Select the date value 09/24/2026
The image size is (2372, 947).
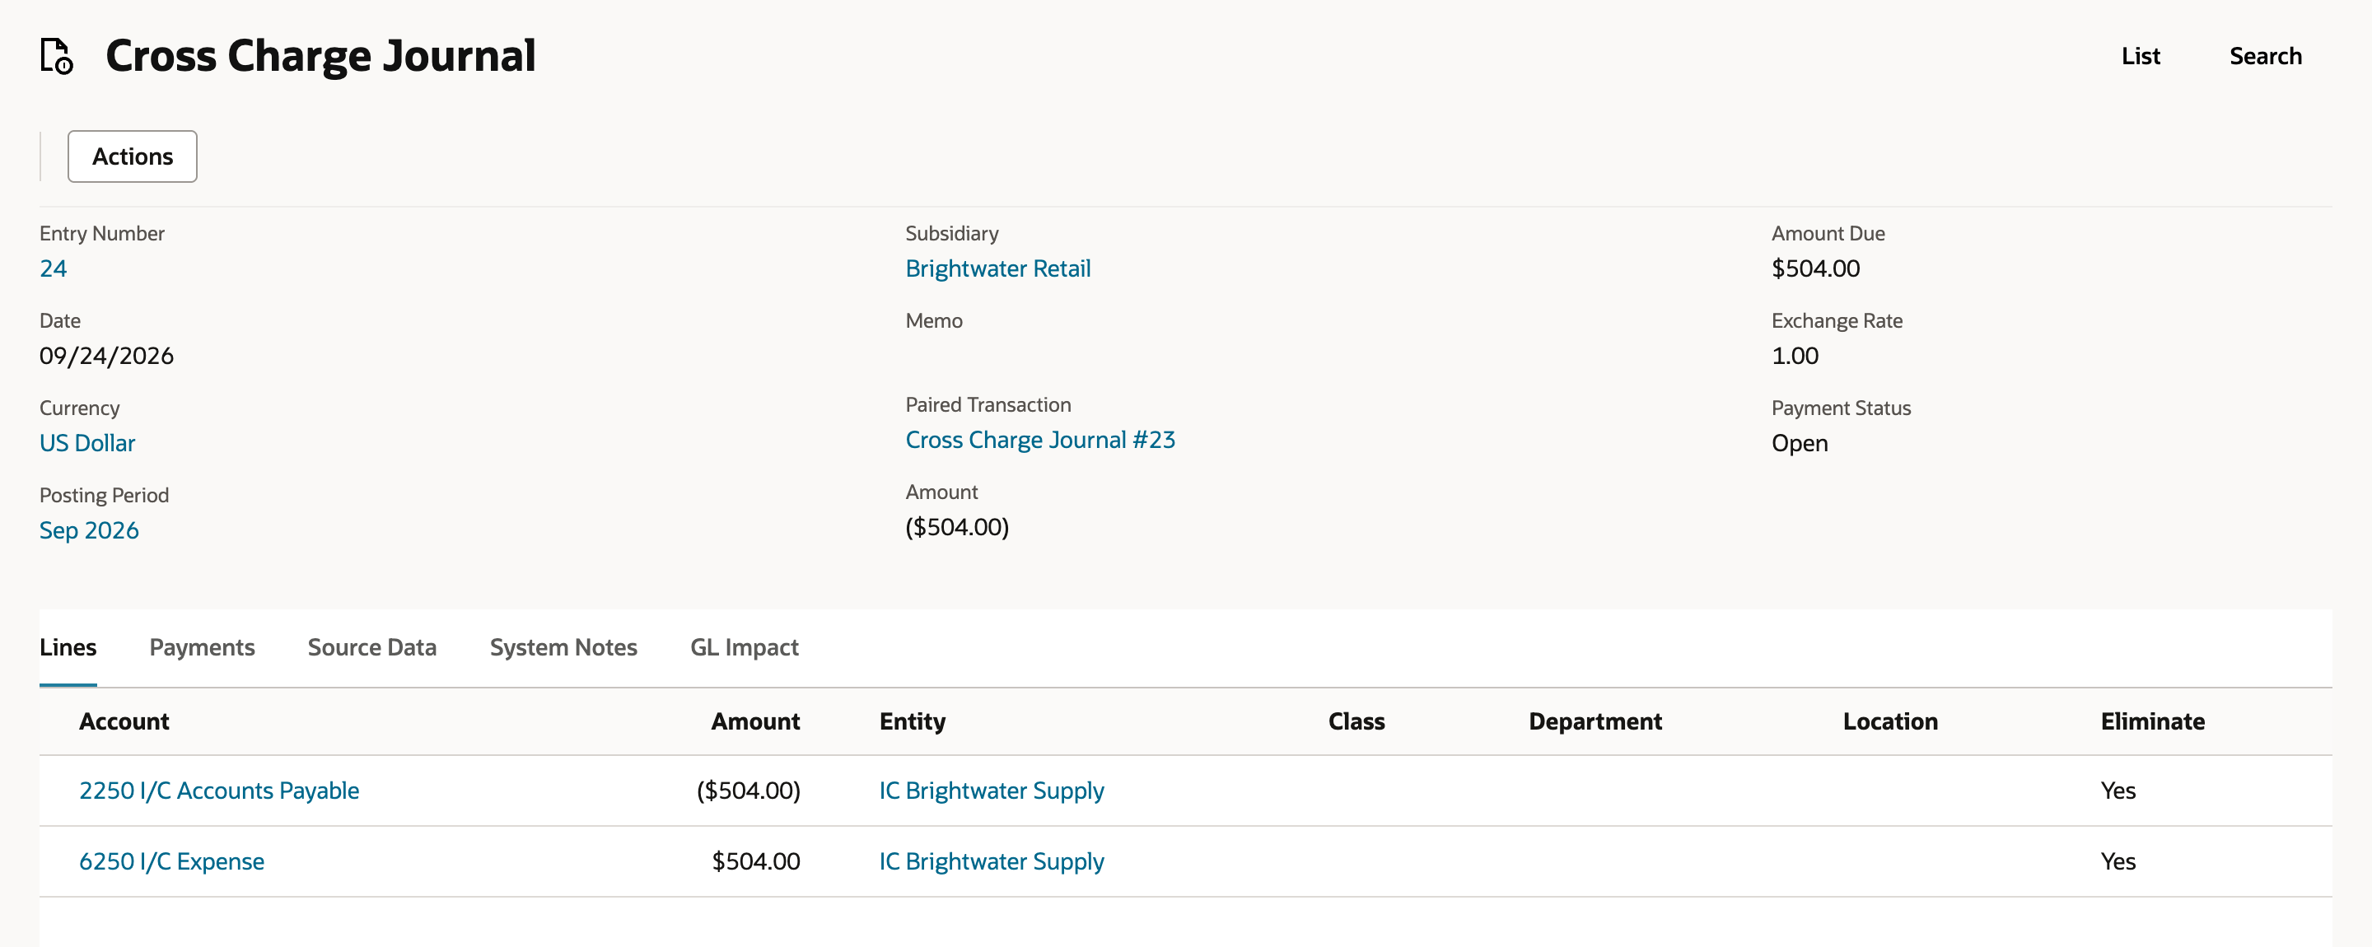pos(106,357)
